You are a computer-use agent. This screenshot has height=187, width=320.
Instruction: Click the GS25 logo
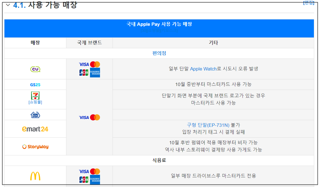tap(35, 85)
